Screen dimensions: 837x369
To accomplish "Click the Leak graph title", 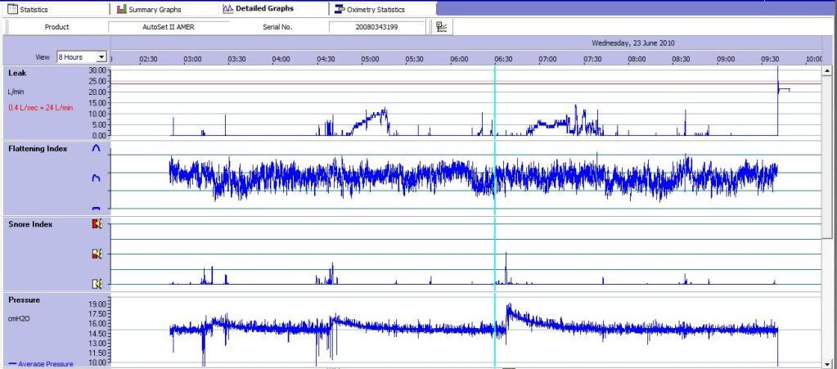I will (17, 73).
